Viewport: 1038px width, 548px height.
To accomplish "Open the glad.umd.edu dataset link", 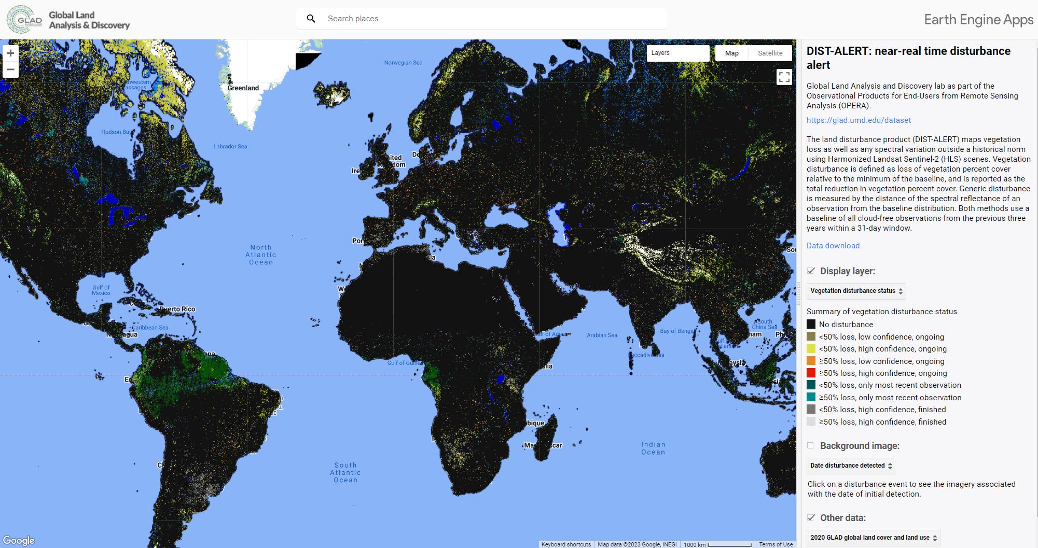I will (x=859, y=120).
